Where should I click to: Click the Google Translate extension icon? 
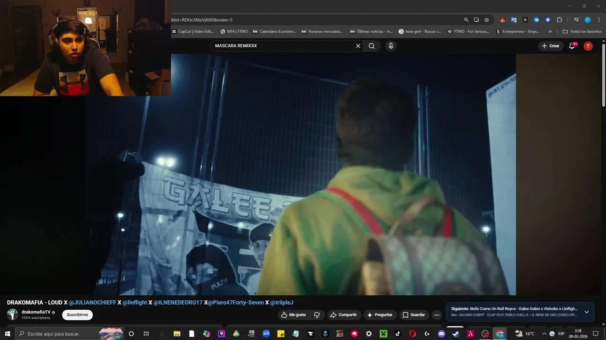pyautogui.click(x=514, y=20)
